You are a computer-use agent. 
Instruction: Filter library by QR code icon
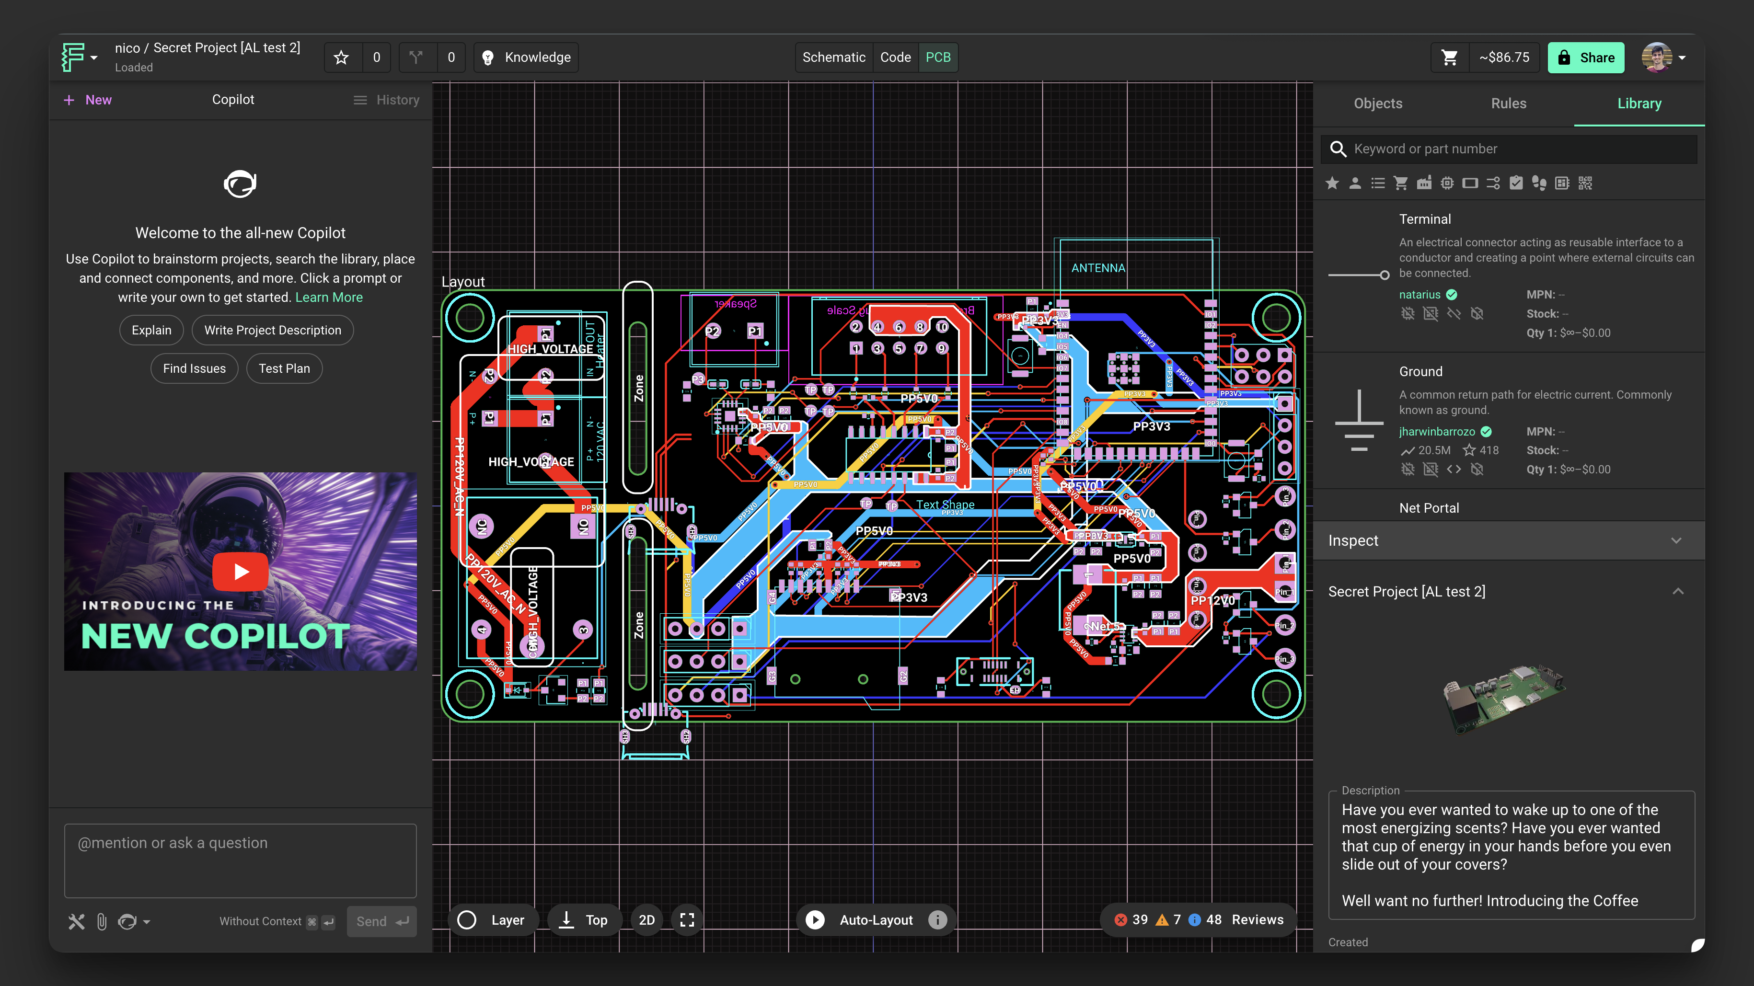pyautogui.click(x=1585, y=183)
